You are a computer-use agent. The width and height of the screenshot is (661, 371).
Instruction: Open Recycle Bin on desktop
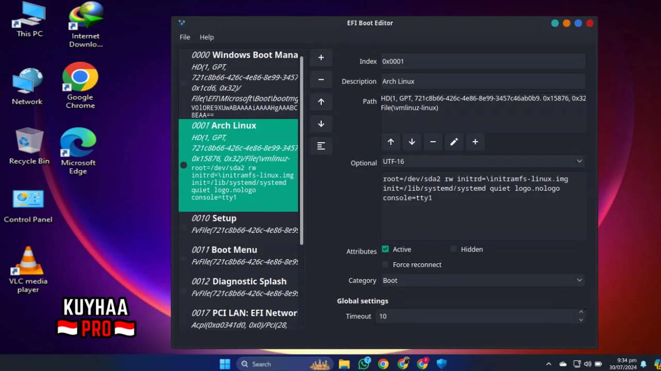coord(29,146)
